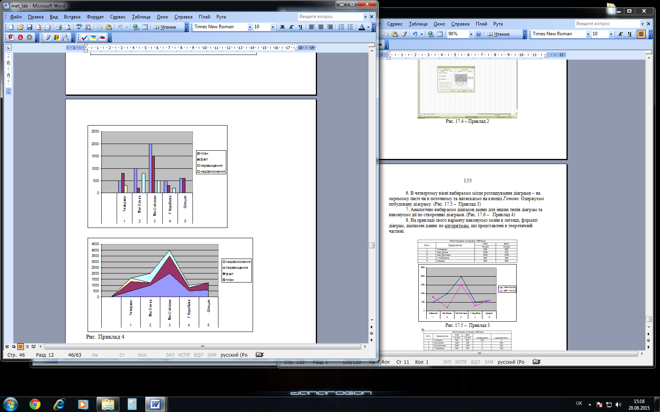Image resolution: width=660 pixels, height=412 pixels.
Task: Switch to Normal view button at bottom left
Action: tap(7, 346)
